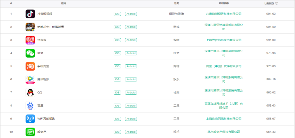The height and width of the screenshot is (138, 295).
Task: Choose the Android tag for 拼多多
Action: [x=131, y=40]
